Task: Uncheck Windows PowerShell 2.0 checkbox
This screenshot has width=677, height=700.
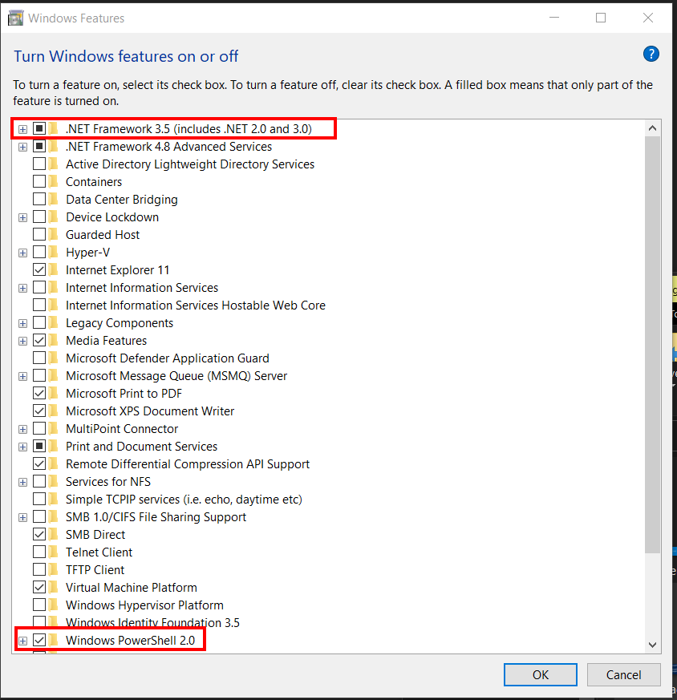Action: pyautogui.click(x=39, y=640)
